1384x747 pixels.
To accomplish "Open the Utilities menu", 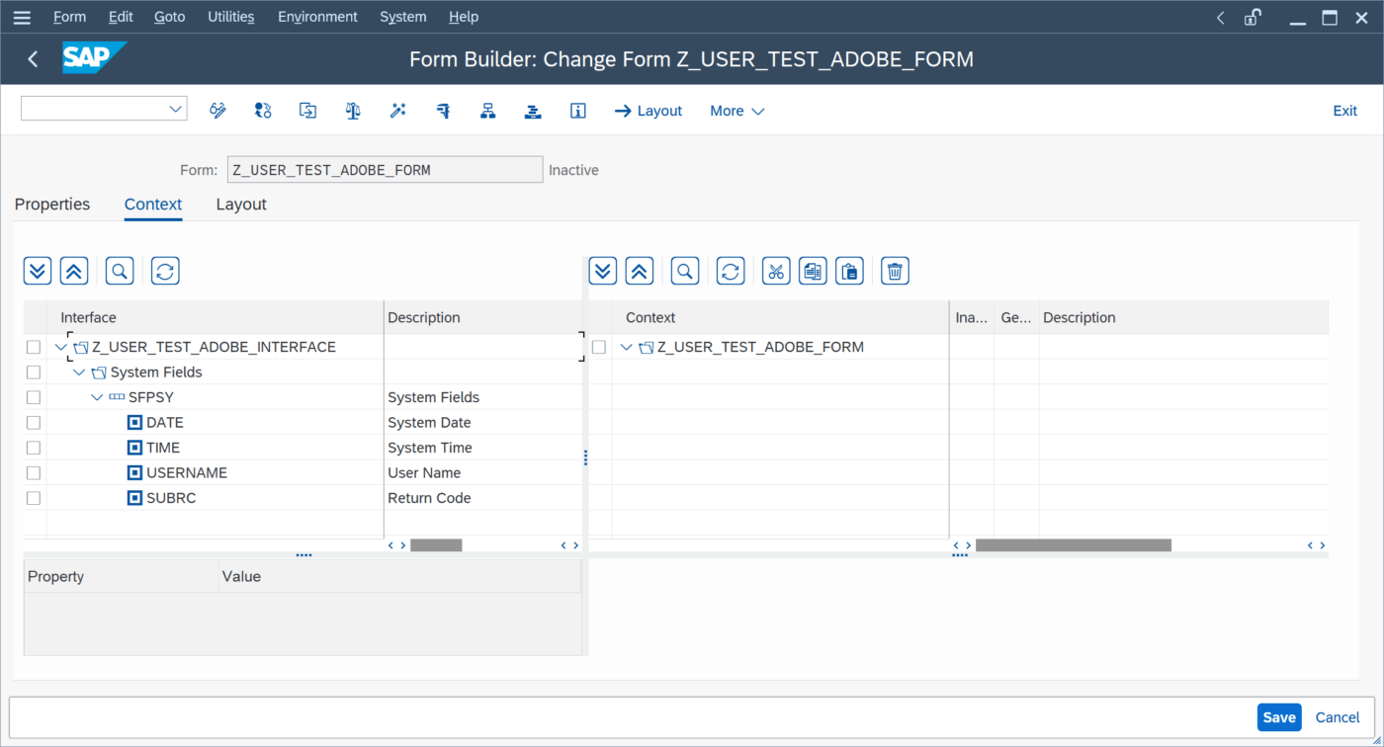I will pyautogui.click(x=231, y=17).
